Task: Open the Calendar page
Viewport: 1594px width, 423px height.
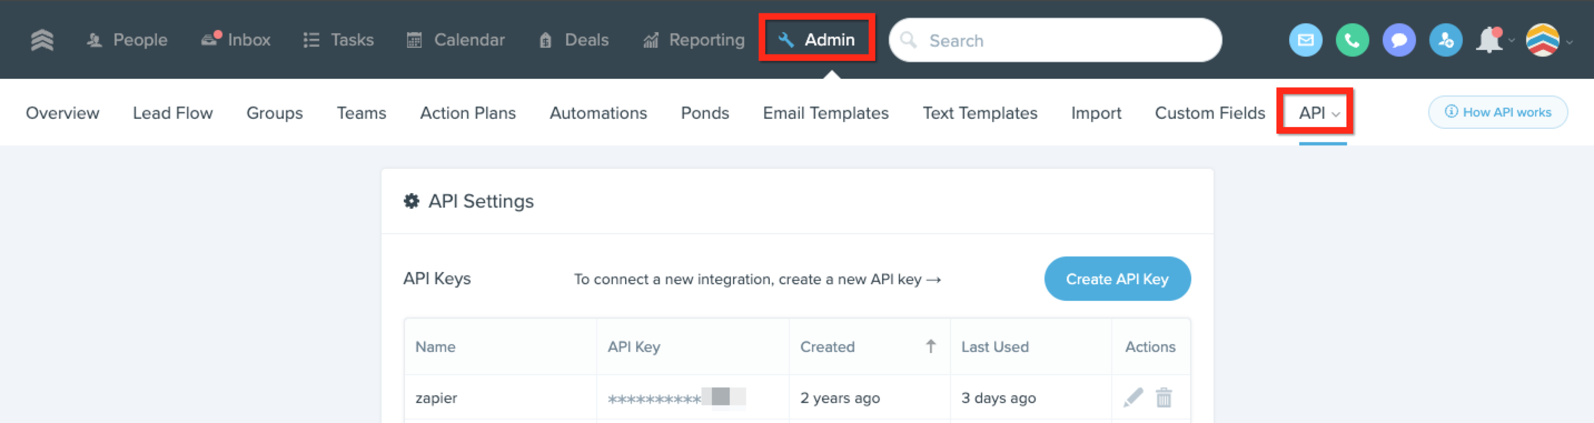Action: coord(456,40)
